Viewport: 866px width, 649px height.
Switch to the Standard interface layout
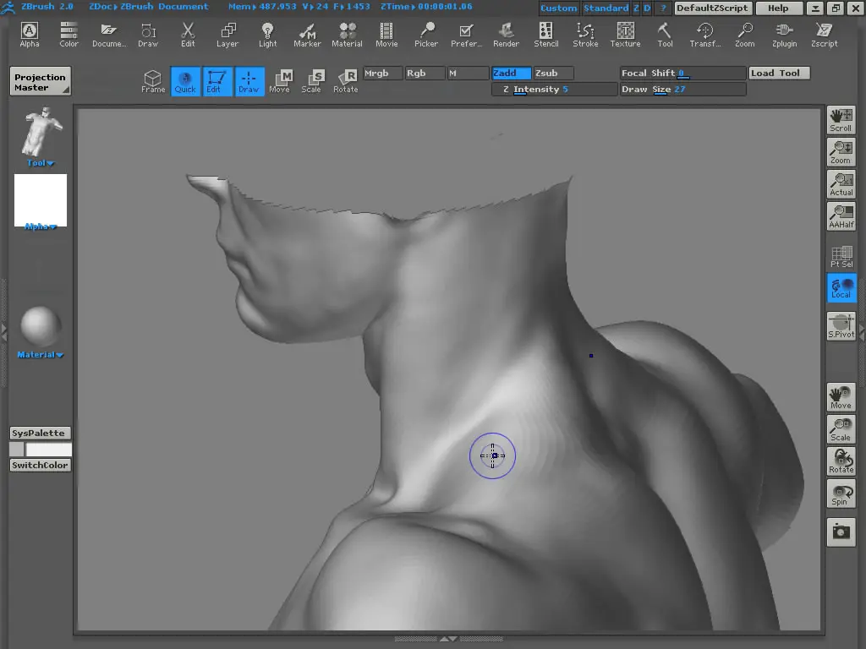[x=606, y=8]
